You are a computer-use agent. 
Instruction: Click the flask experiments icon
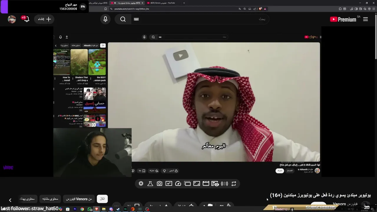[x=150, y=184]
